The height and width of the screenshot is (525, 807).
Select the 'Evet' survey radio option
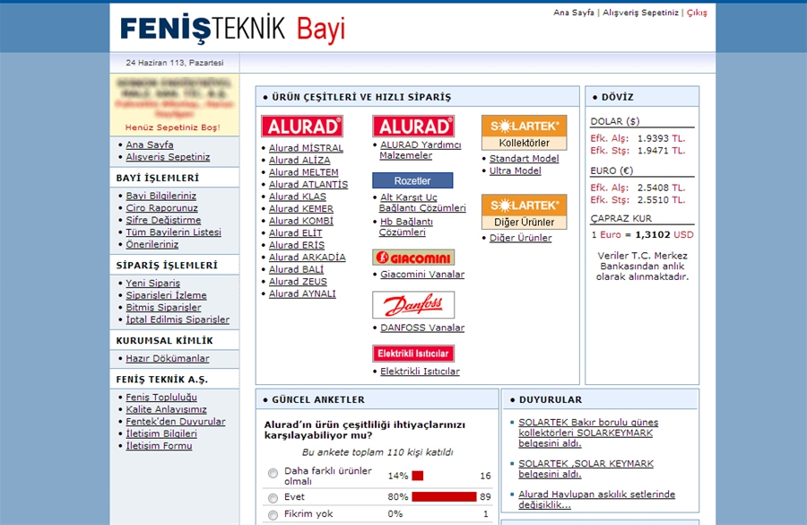pos(273,498)
